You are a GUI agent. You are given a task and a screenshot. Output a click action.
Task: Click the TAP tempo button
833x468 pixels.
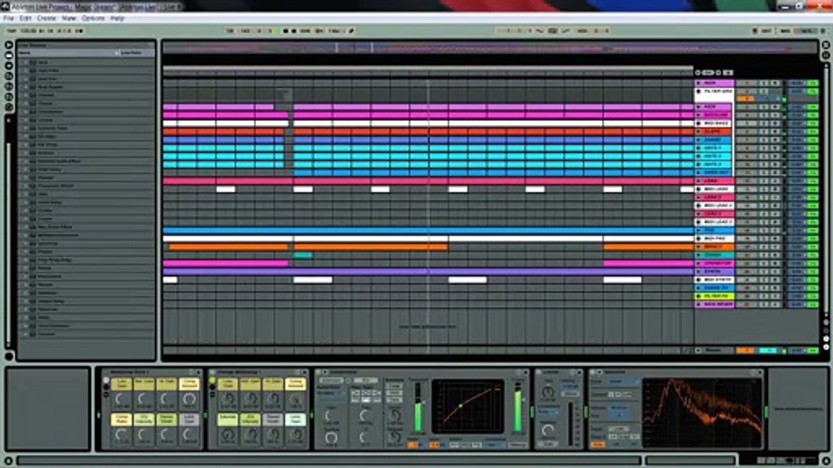[x=10, y=31]
